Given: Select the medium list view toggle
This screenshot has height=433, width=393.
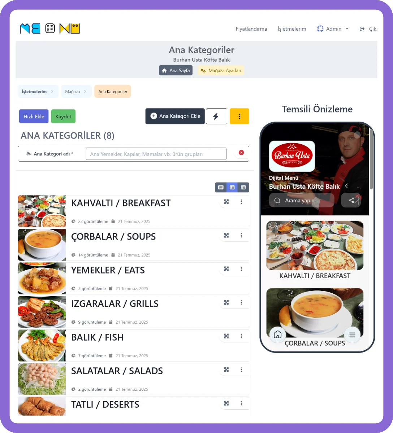Looking at the screenshot, I should 232,187.
